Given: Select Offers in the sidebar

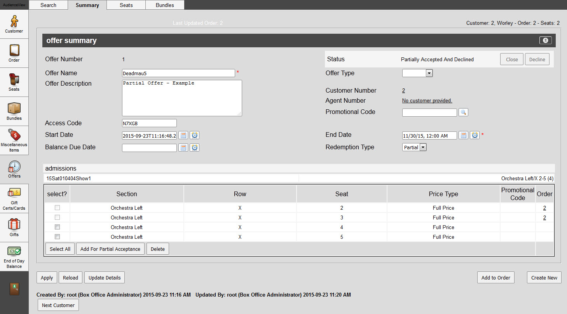Looking at the screenshot, I should coord(14,169).
